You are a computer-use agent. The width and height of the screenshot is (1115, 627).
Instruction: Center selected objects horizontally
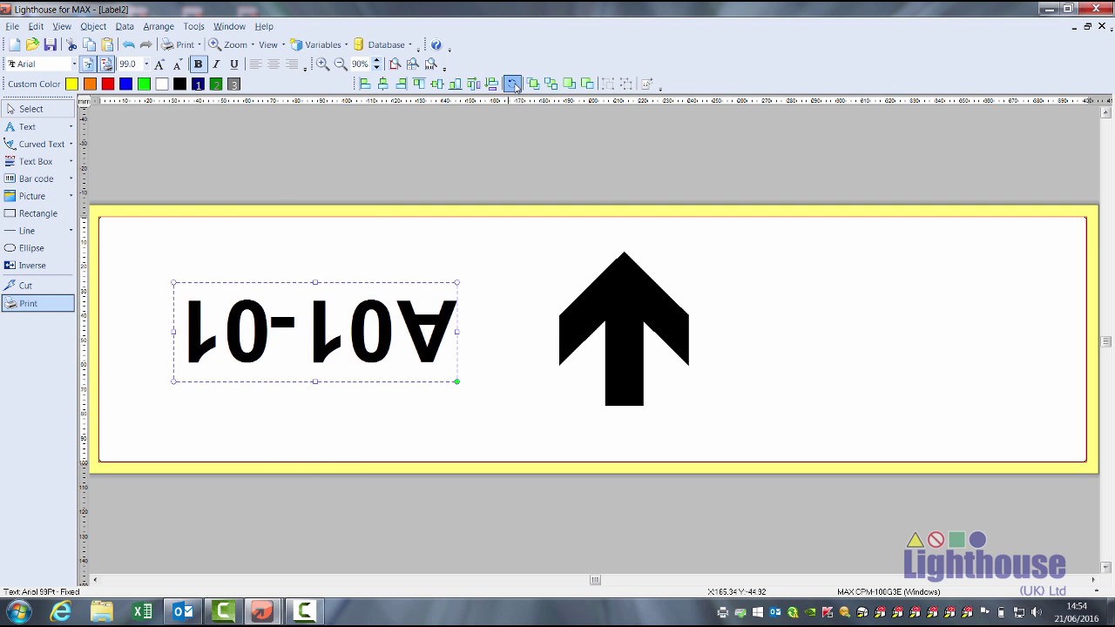click(382, 84)
